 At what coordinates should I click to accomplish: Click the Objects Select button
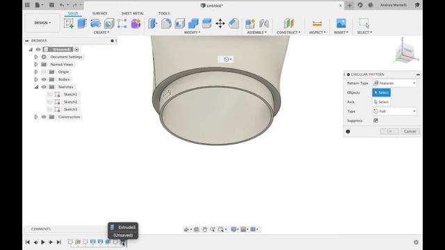[x=382, y=92]
